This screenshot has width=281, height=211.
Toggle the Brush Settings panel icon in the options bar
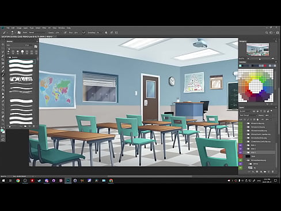pyautogui.click(x=19, y=33)
